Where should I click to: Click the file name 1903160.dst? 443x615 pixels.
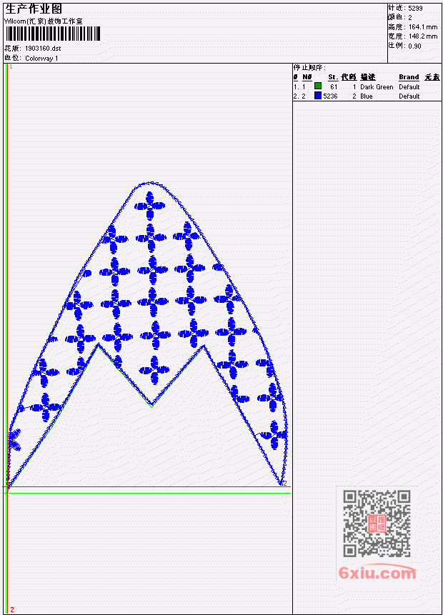pos(43,49)
